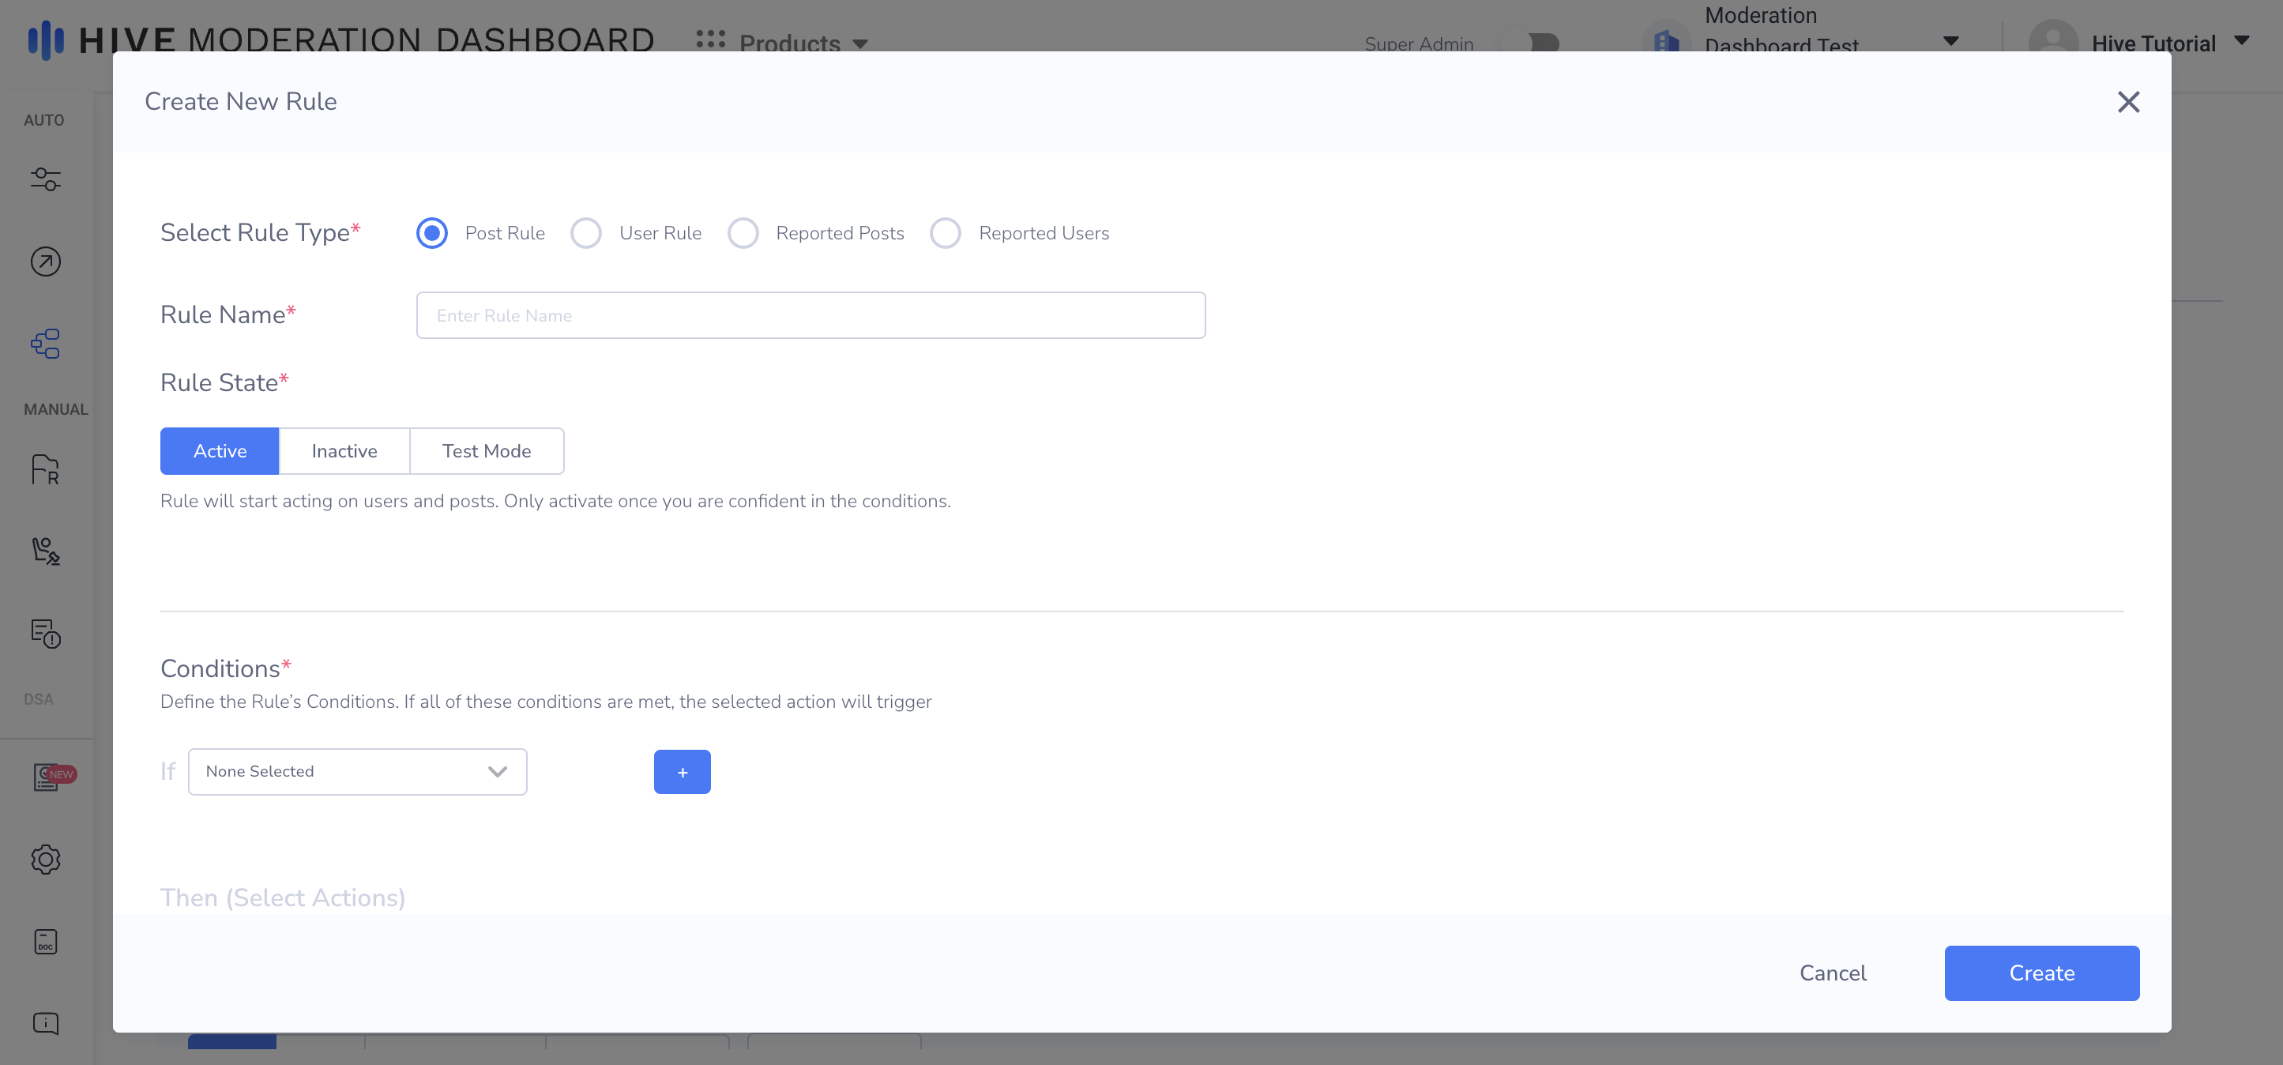Click the document alert icon in sidebar

pos(45,634)
